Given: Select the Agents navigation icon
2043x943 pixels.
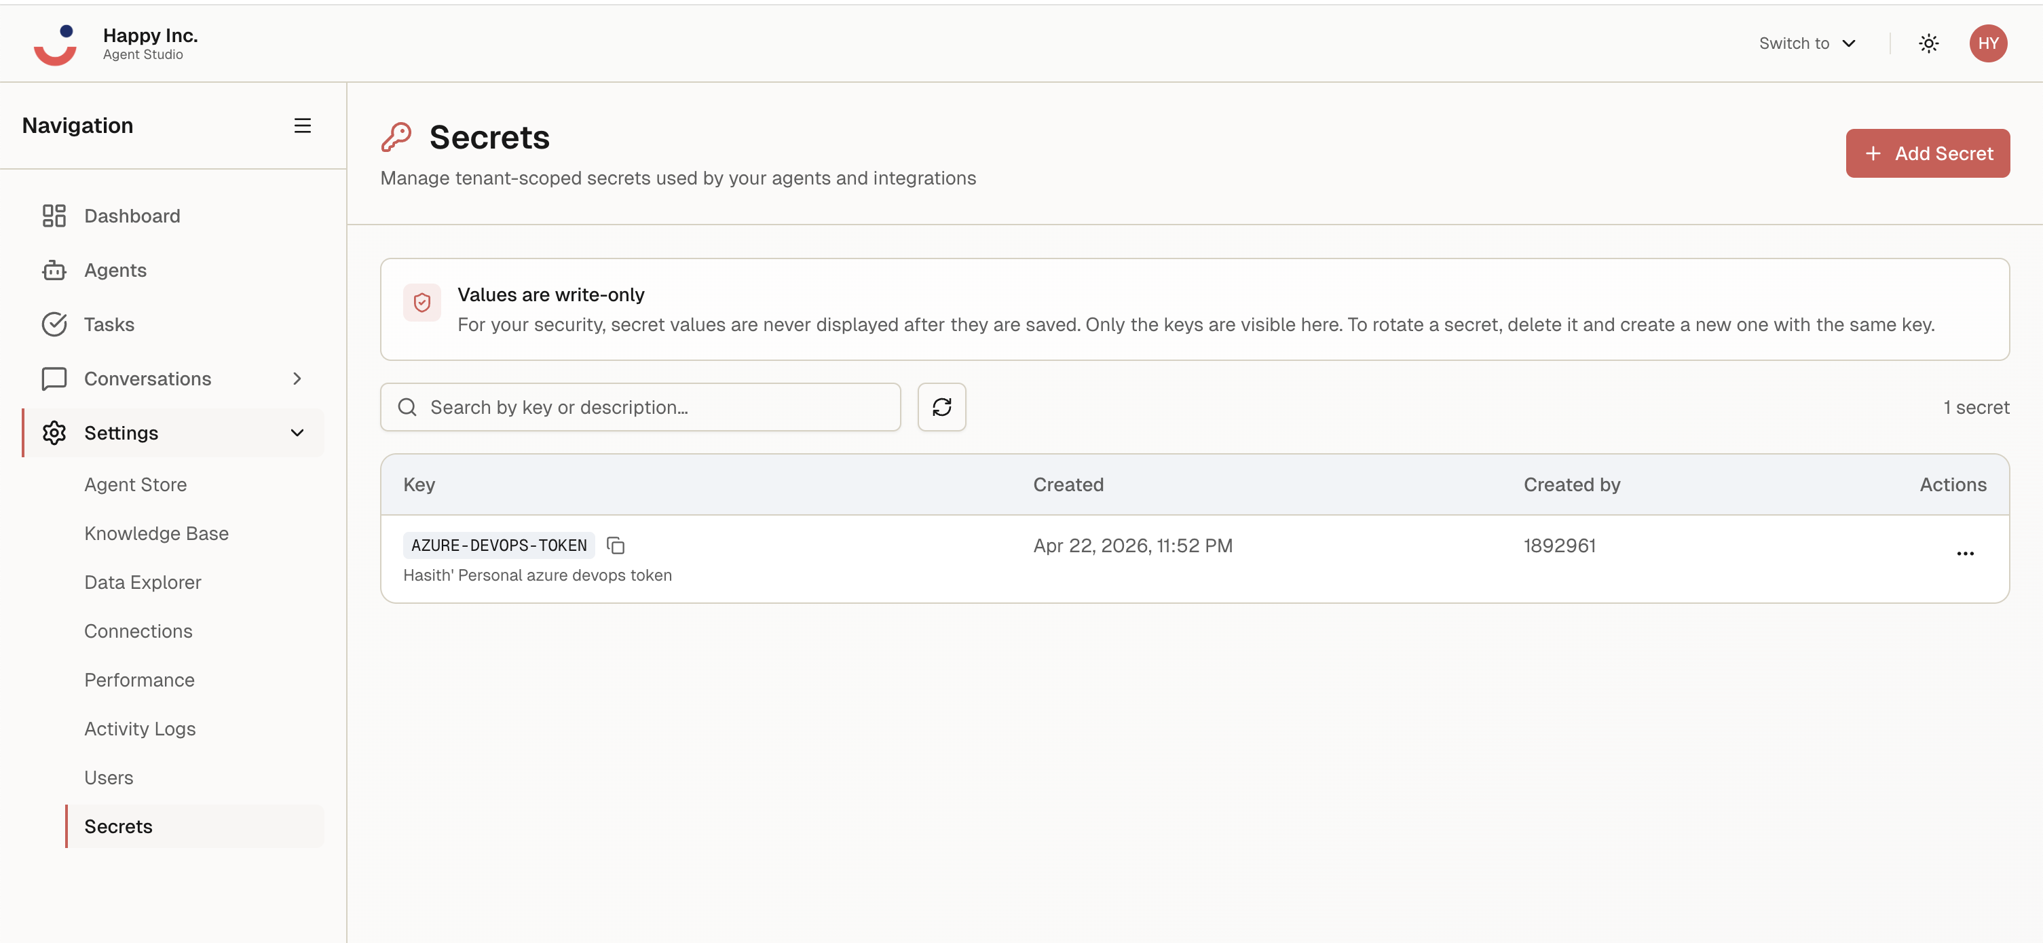Looking at the screenshot, I should [x=53, y=270].
